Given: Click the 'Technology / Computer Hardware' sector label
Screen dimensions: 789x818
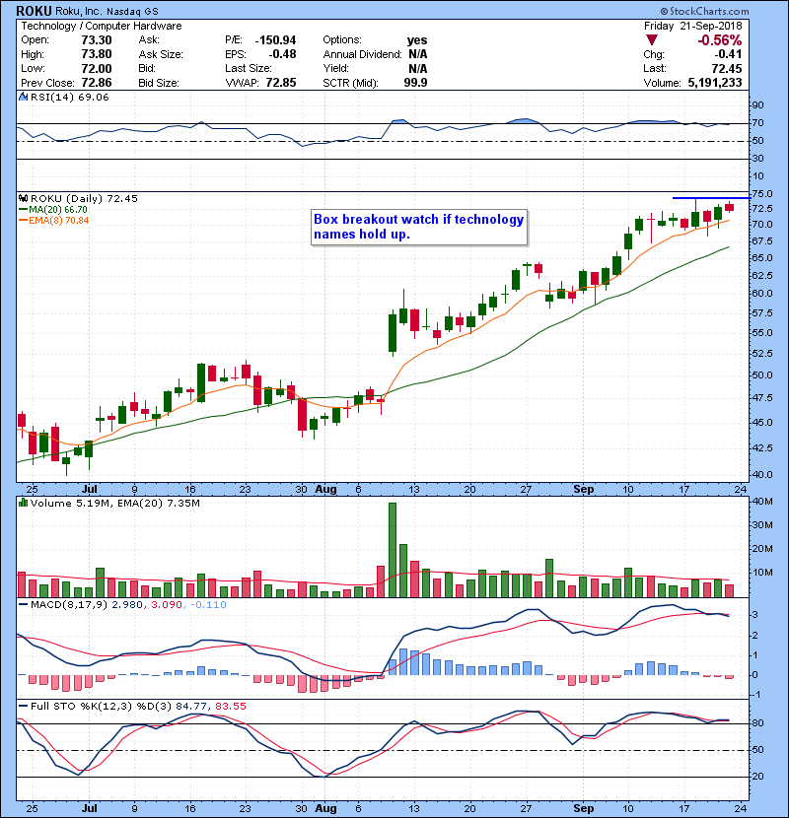Looking at the screenshot, I should pos(102,26).
